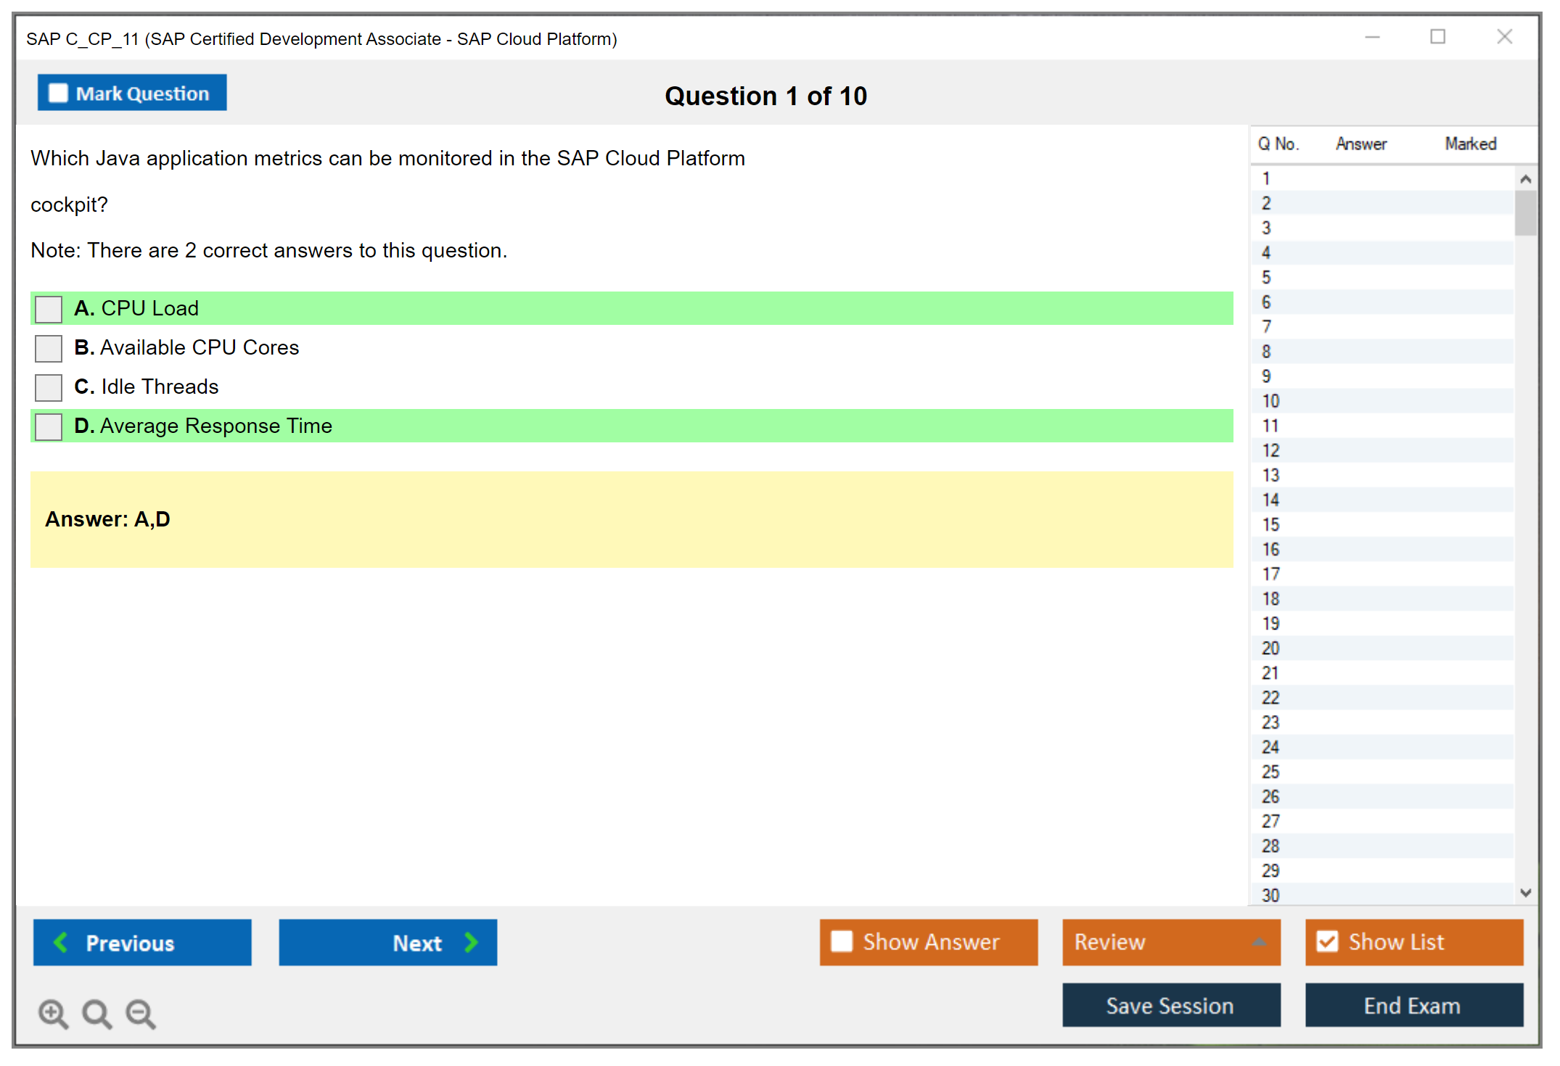Viewport: 1560px width, 1066px height.
Task: Toggle the Show Answer checkbox
Action: pyautogui.click(x=842, y=941)
